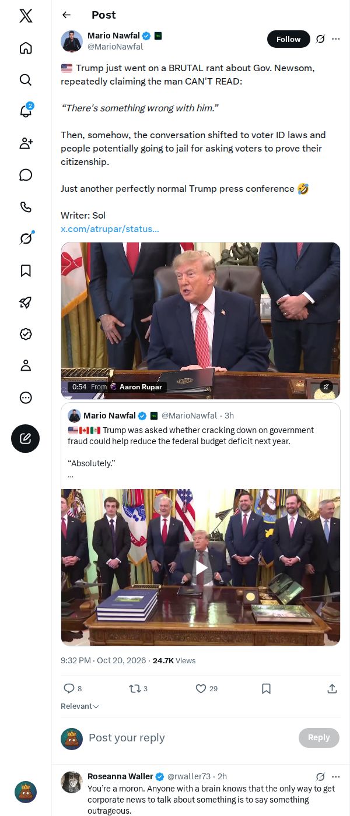Open the Profile person icon

pyautogui.click(x=26, y=365)
